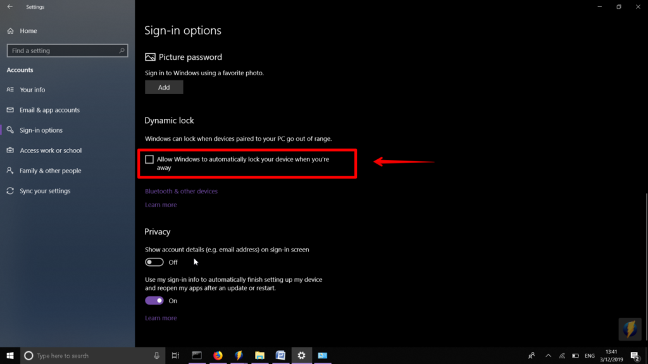Click the battery icon in the system tray
Image resolution: width=648 pixels, height=364 pixels.
(x=575, y=355)
